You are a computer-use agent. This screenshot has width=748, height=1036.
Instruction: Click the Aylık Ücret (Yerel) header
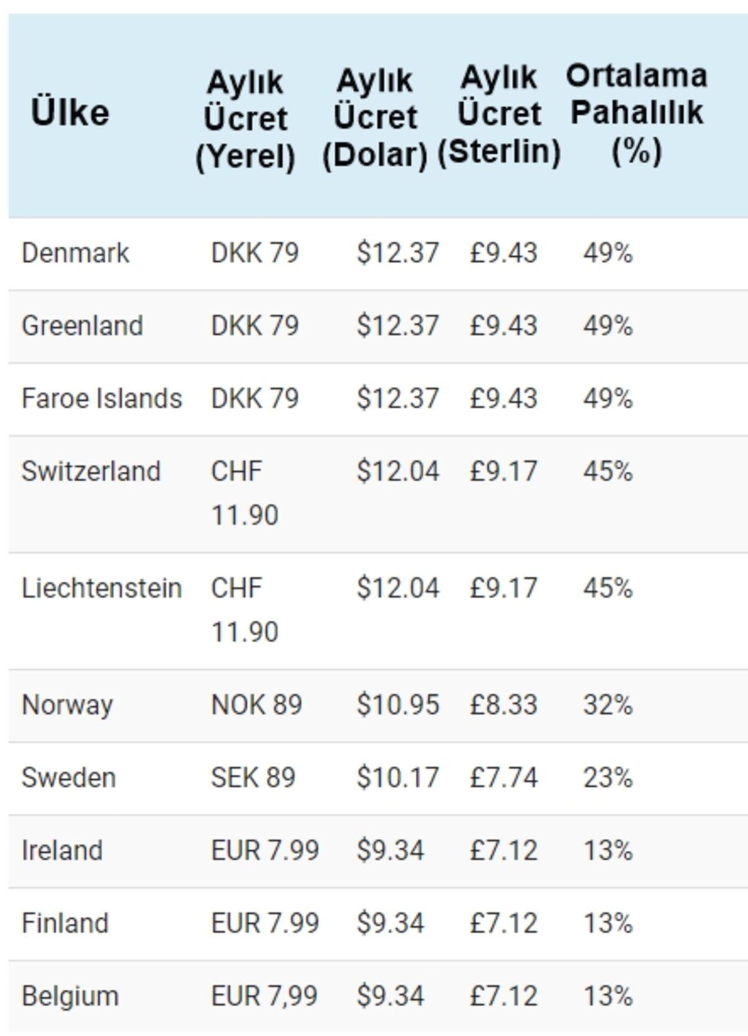[x=245, y=118]
